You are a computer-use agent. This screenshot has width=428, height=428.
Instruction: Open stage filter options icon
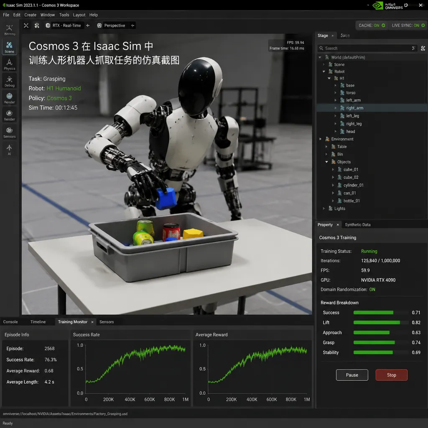tap(423, 48)
